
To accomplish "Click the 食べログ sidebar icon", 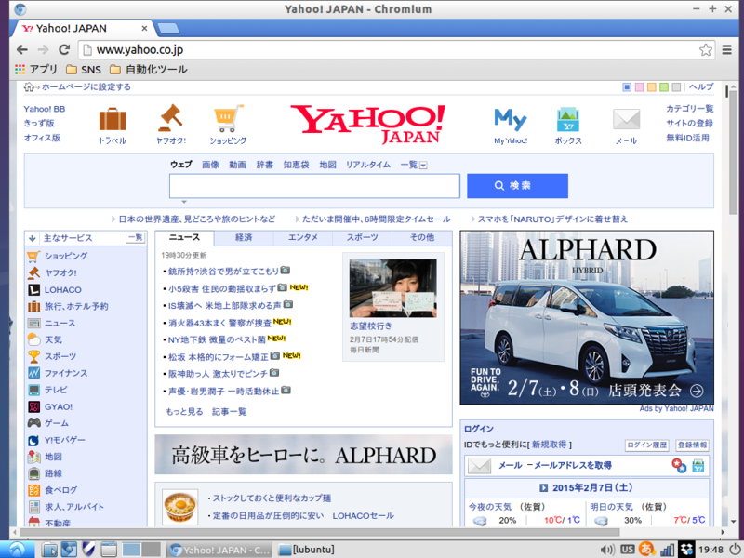I will (x=33, y=490).
